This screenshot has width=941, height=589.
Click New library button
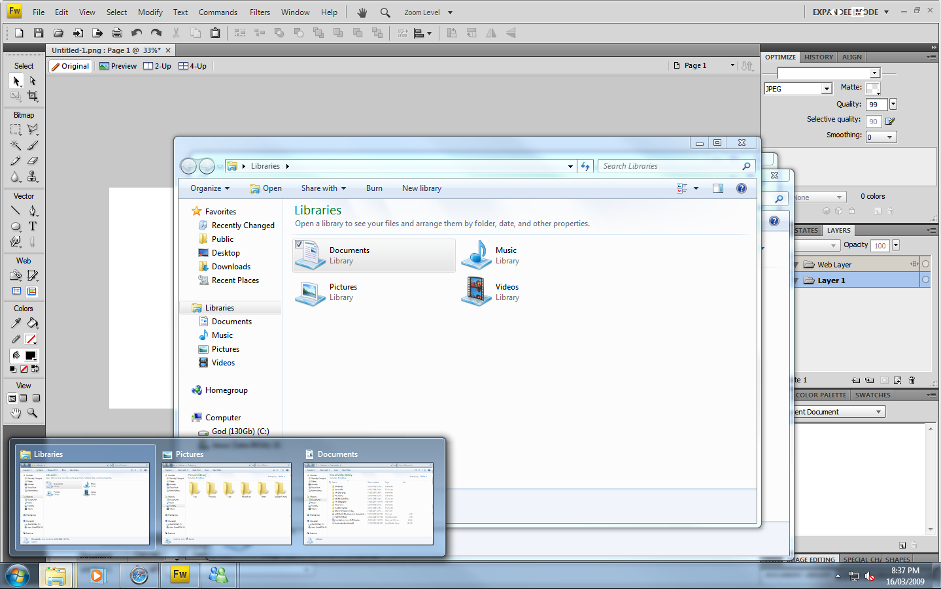(x=422, y=188)
